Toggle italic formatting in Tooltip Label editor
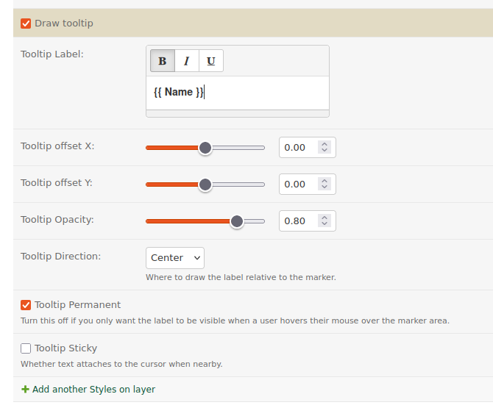 click(x=187, y=61)
